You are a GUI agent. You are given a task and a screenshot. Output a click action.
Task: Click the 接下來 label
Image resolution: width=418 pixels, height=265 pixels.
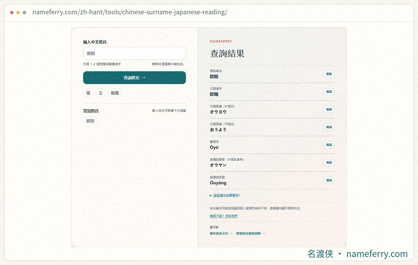(x=214, y=227)
